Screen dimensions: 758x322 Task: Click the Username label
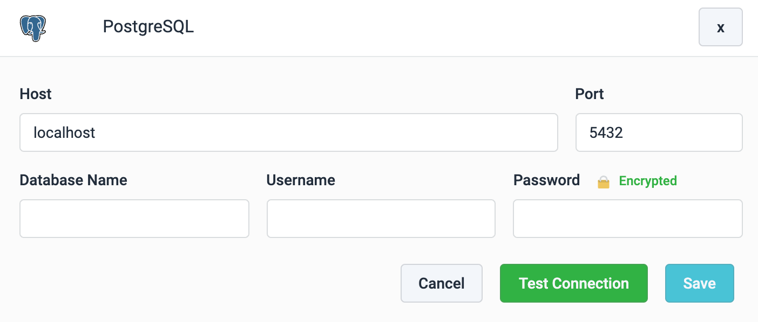pos(301,180)
